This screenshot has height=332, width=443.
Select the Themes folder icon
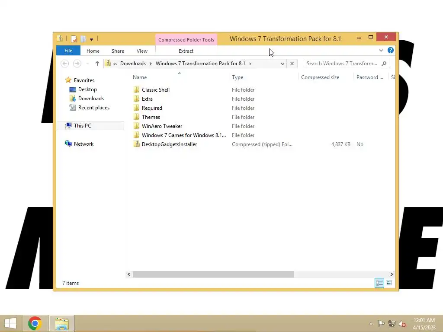pyautogui.click(x=136, y=117)
